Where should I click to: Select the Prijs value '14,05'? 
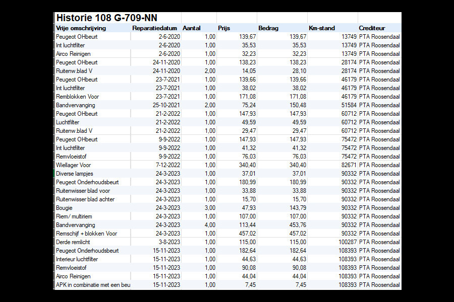click(249, 71)
